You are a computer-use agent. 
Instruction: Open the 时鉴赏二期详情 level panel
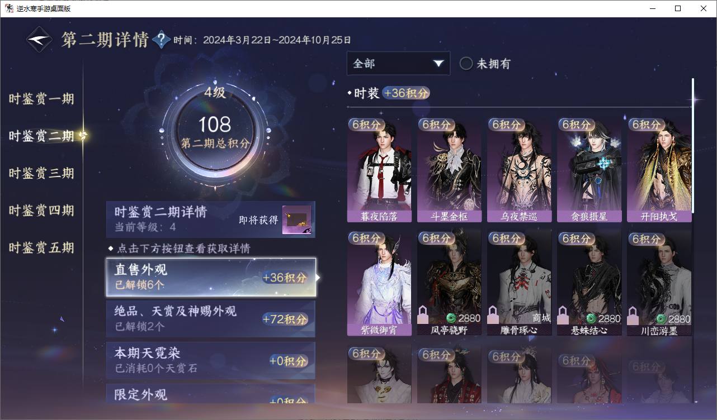point(211,219)
